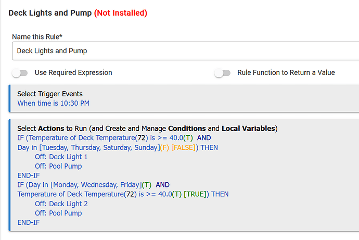The image size is (359, 240).
Task: Click the 'Use Required Expression' label text
Action: tap(73, 73)
